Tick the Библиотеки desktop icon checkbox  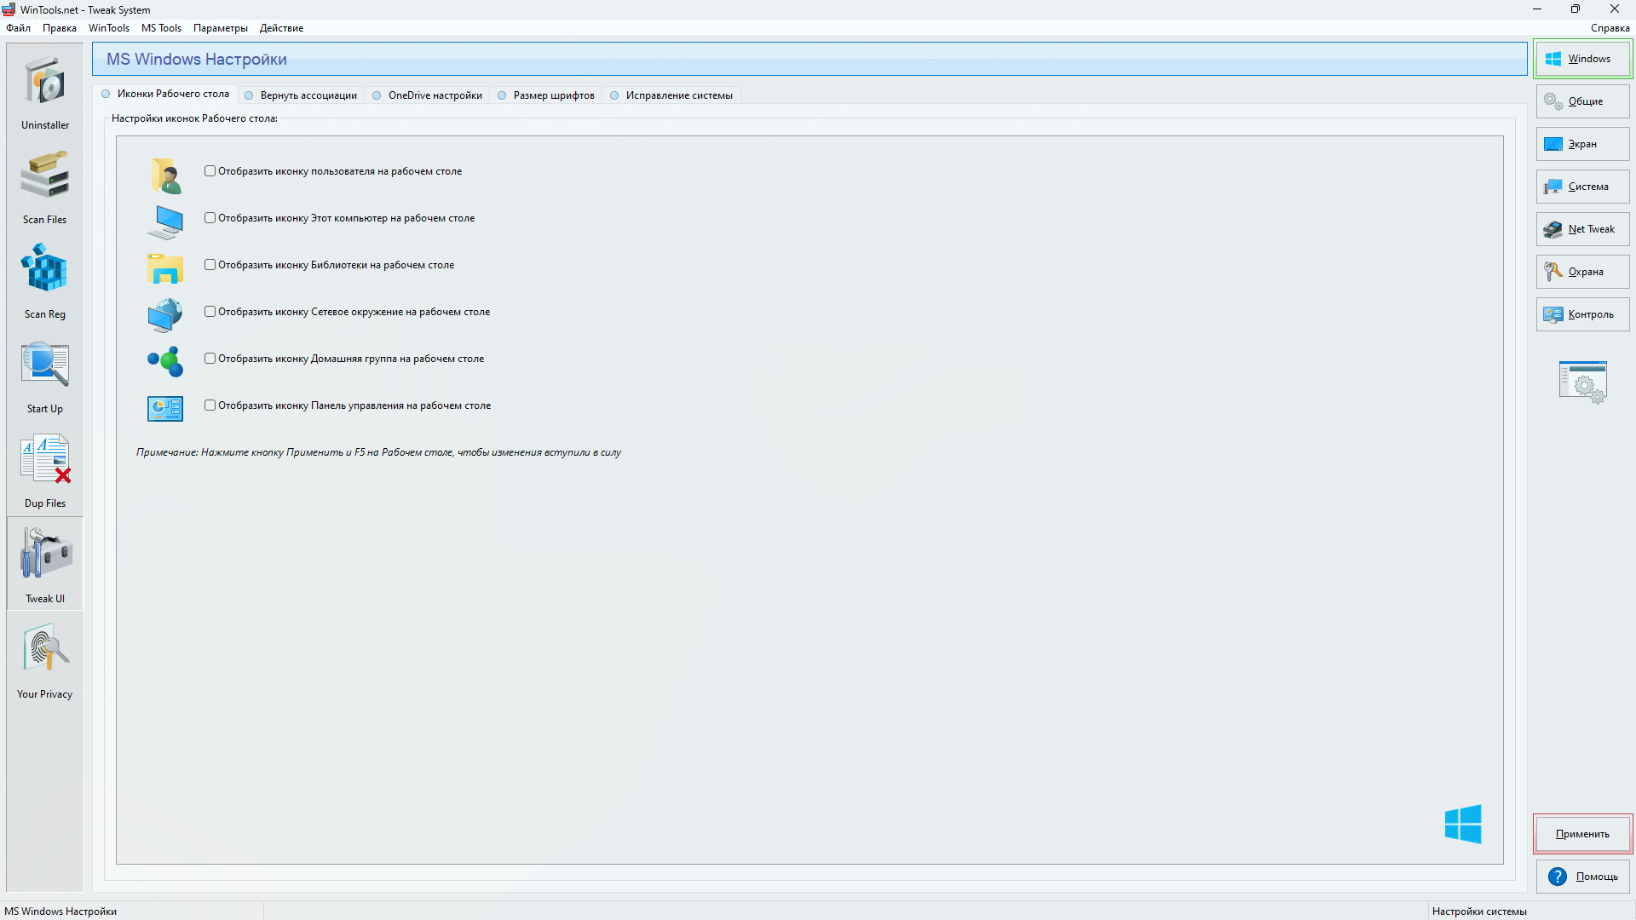[210, 265]
